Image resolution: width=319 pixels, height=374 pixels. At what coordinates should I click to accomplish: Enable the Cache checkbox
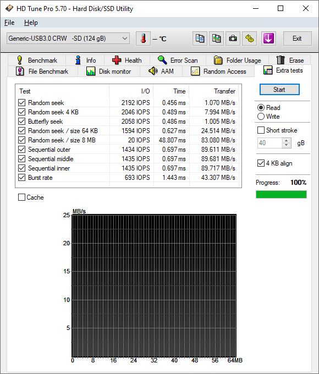[21, 197]
